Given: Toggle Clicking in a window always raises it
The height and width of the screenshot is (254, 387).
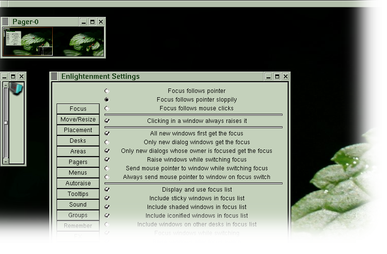Looking at the screenshot, I should pos(107,120).
